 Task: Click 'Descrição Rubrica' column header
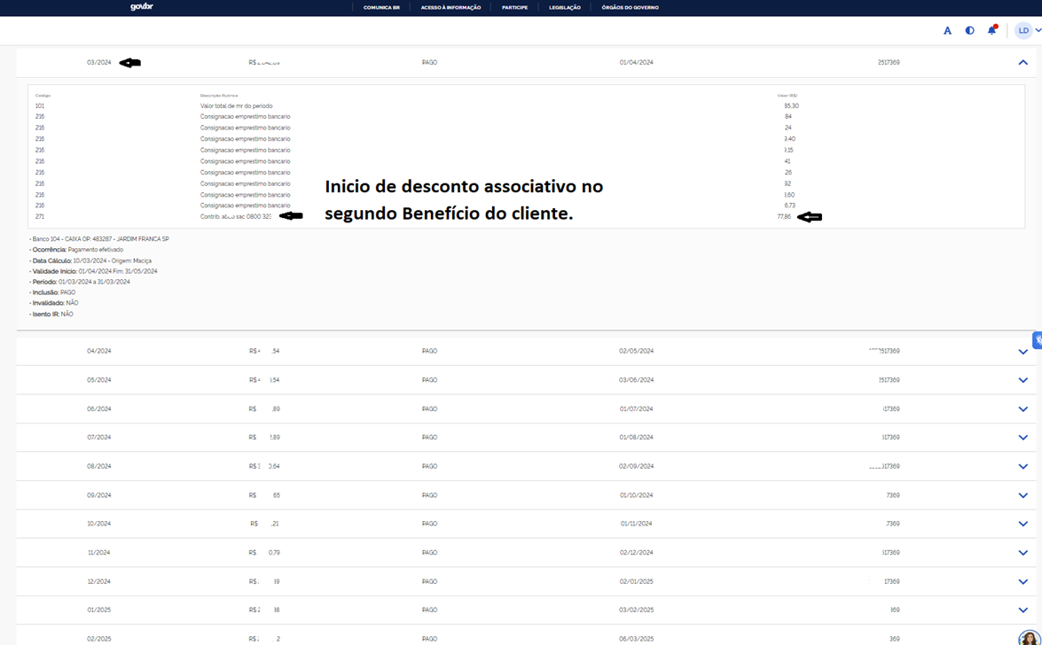click(x=219, y=96)
